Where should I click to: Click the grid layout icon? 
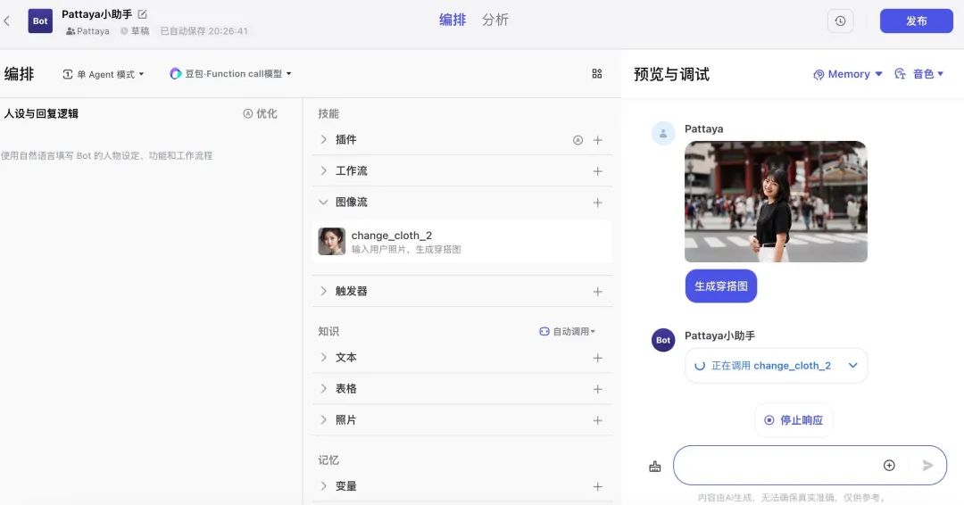597,74
